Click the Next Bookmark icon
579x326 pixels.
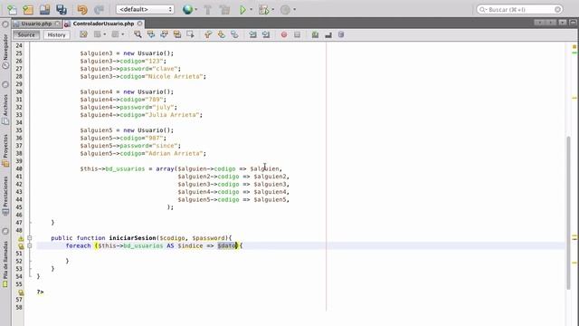221,34
